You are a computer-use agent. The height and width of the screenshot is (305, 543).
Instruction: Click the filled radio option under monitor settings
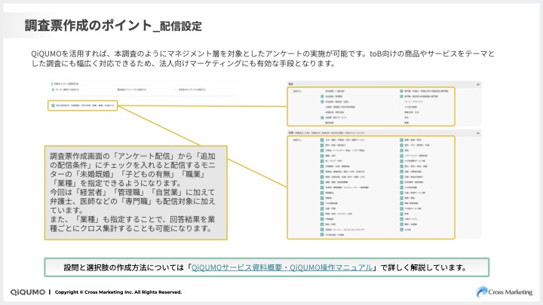pos(53,90)
